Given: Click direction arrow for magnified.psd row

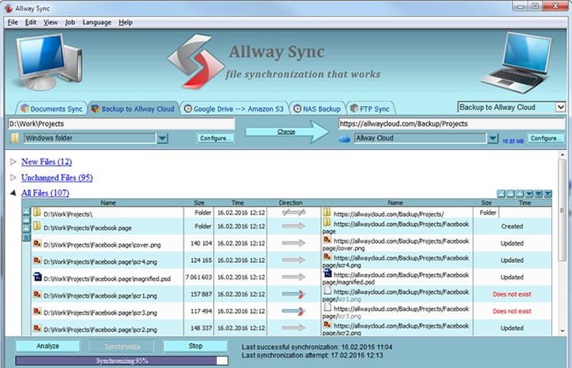Looking at the screenshot, I should (x=293, y=277).
